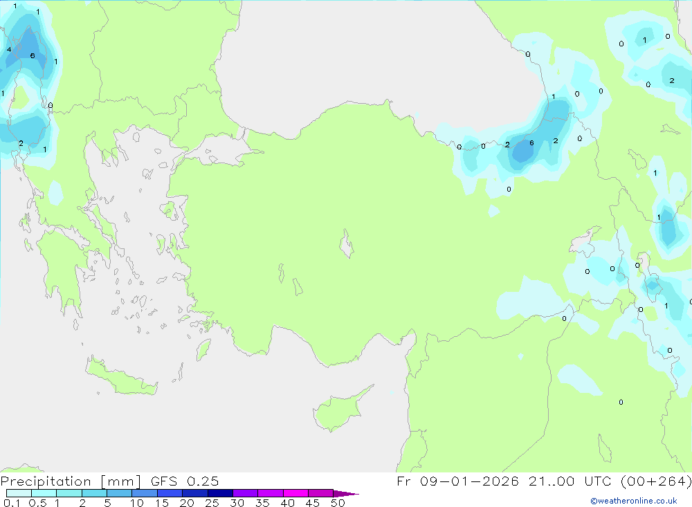Viewport: 692px width, 507px height.
Task: Open the weatheronline.co.uk link
Action: (x=634, y=501)
